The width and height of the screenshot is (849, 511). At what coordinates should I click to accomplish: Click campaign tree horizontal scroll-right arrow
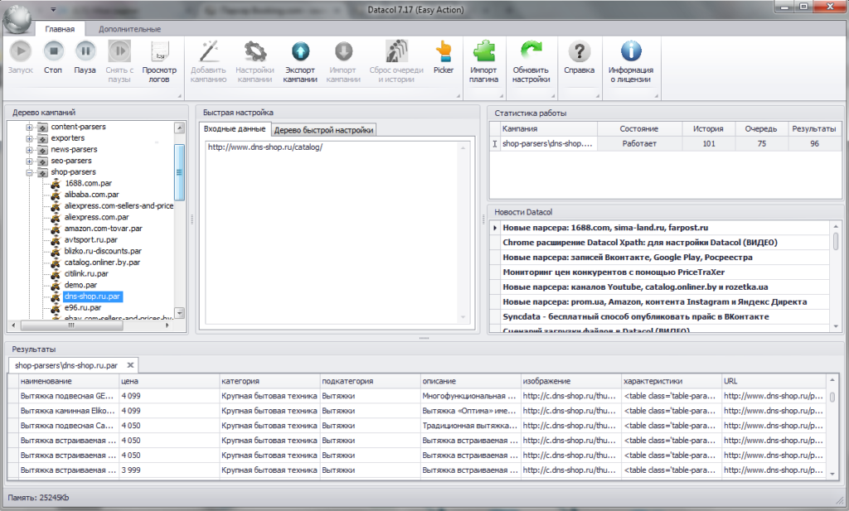tap(167, 325)
